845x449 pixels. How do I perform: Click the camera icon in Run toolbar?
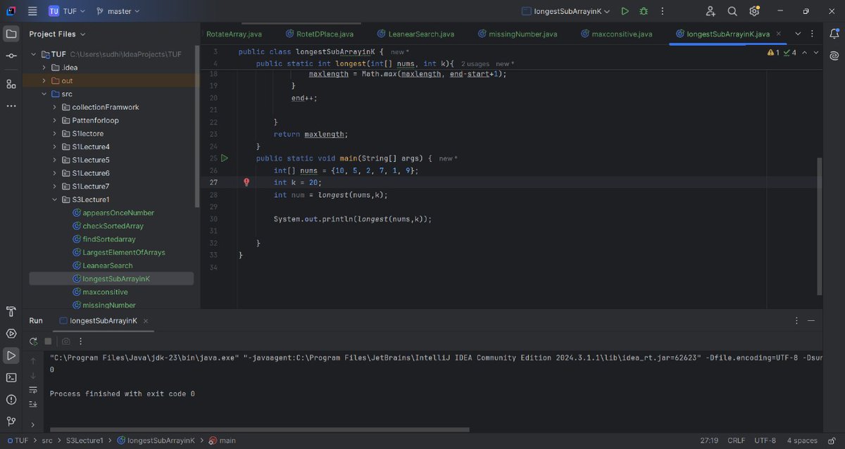(x=66, y=341)
